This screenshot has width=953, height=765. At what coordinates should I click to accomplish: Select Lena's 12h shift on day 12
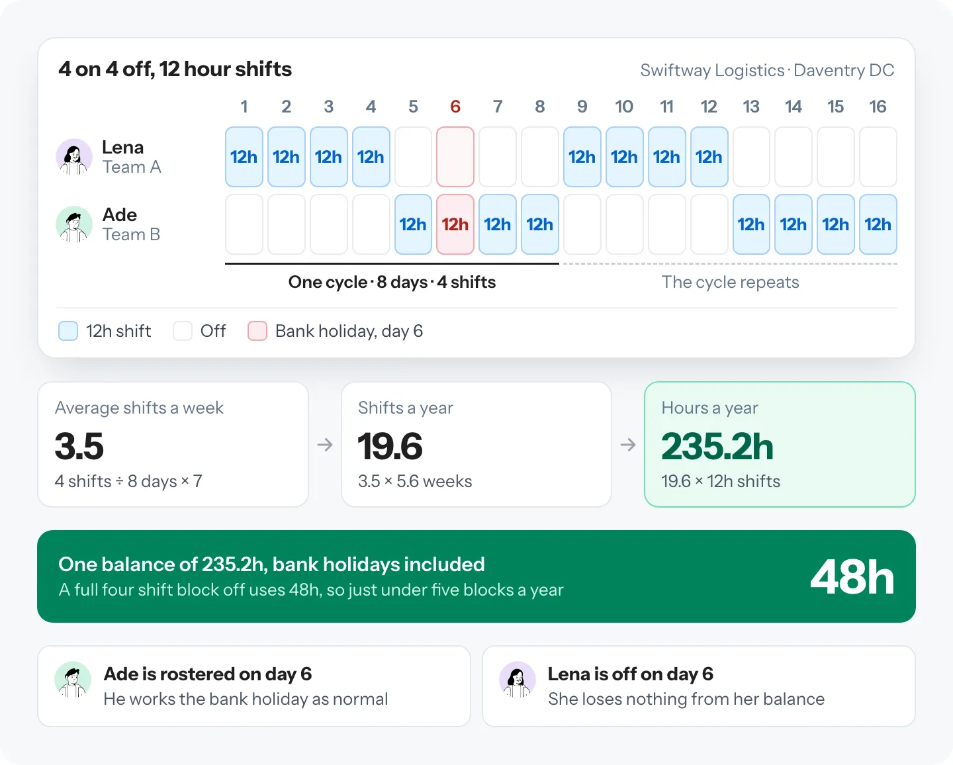[709, 157]
